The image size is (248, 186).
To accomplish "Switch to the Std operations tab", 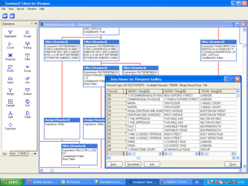I will (x=4, y=154).
